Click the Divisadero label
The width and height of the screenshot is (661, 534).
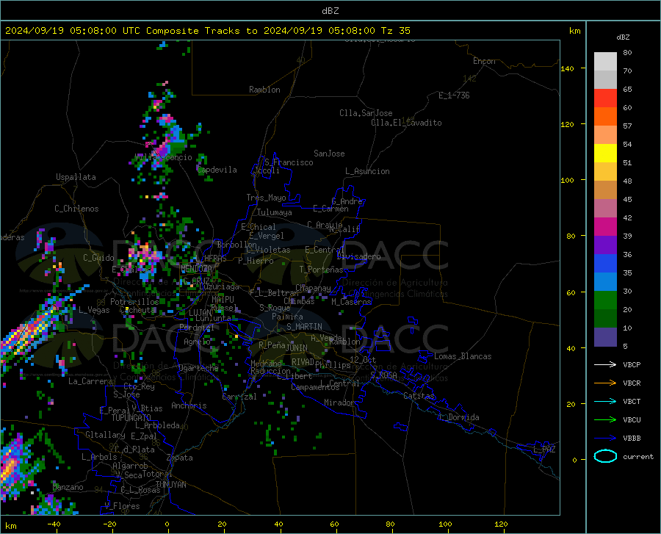(x=358, y=256)
